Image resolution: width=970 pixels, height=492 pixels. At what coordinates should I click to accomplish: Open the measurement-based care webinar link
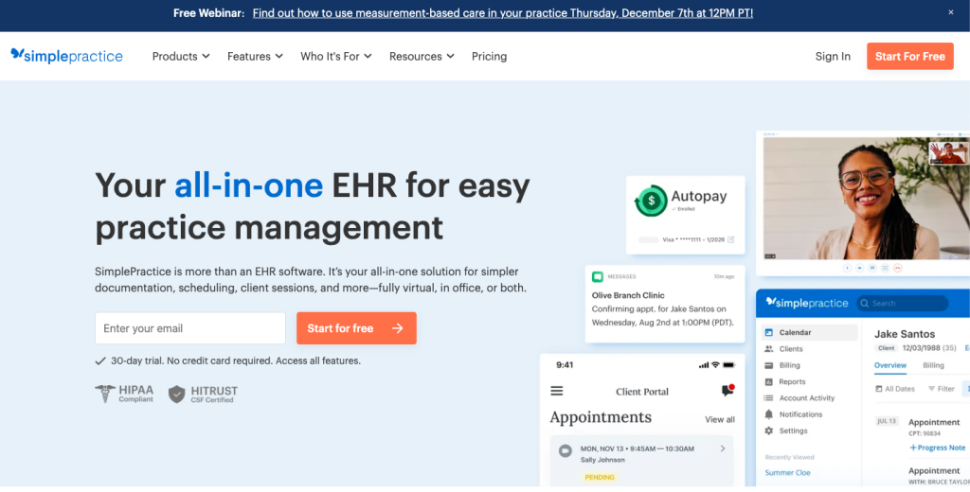tap(503, 13)
